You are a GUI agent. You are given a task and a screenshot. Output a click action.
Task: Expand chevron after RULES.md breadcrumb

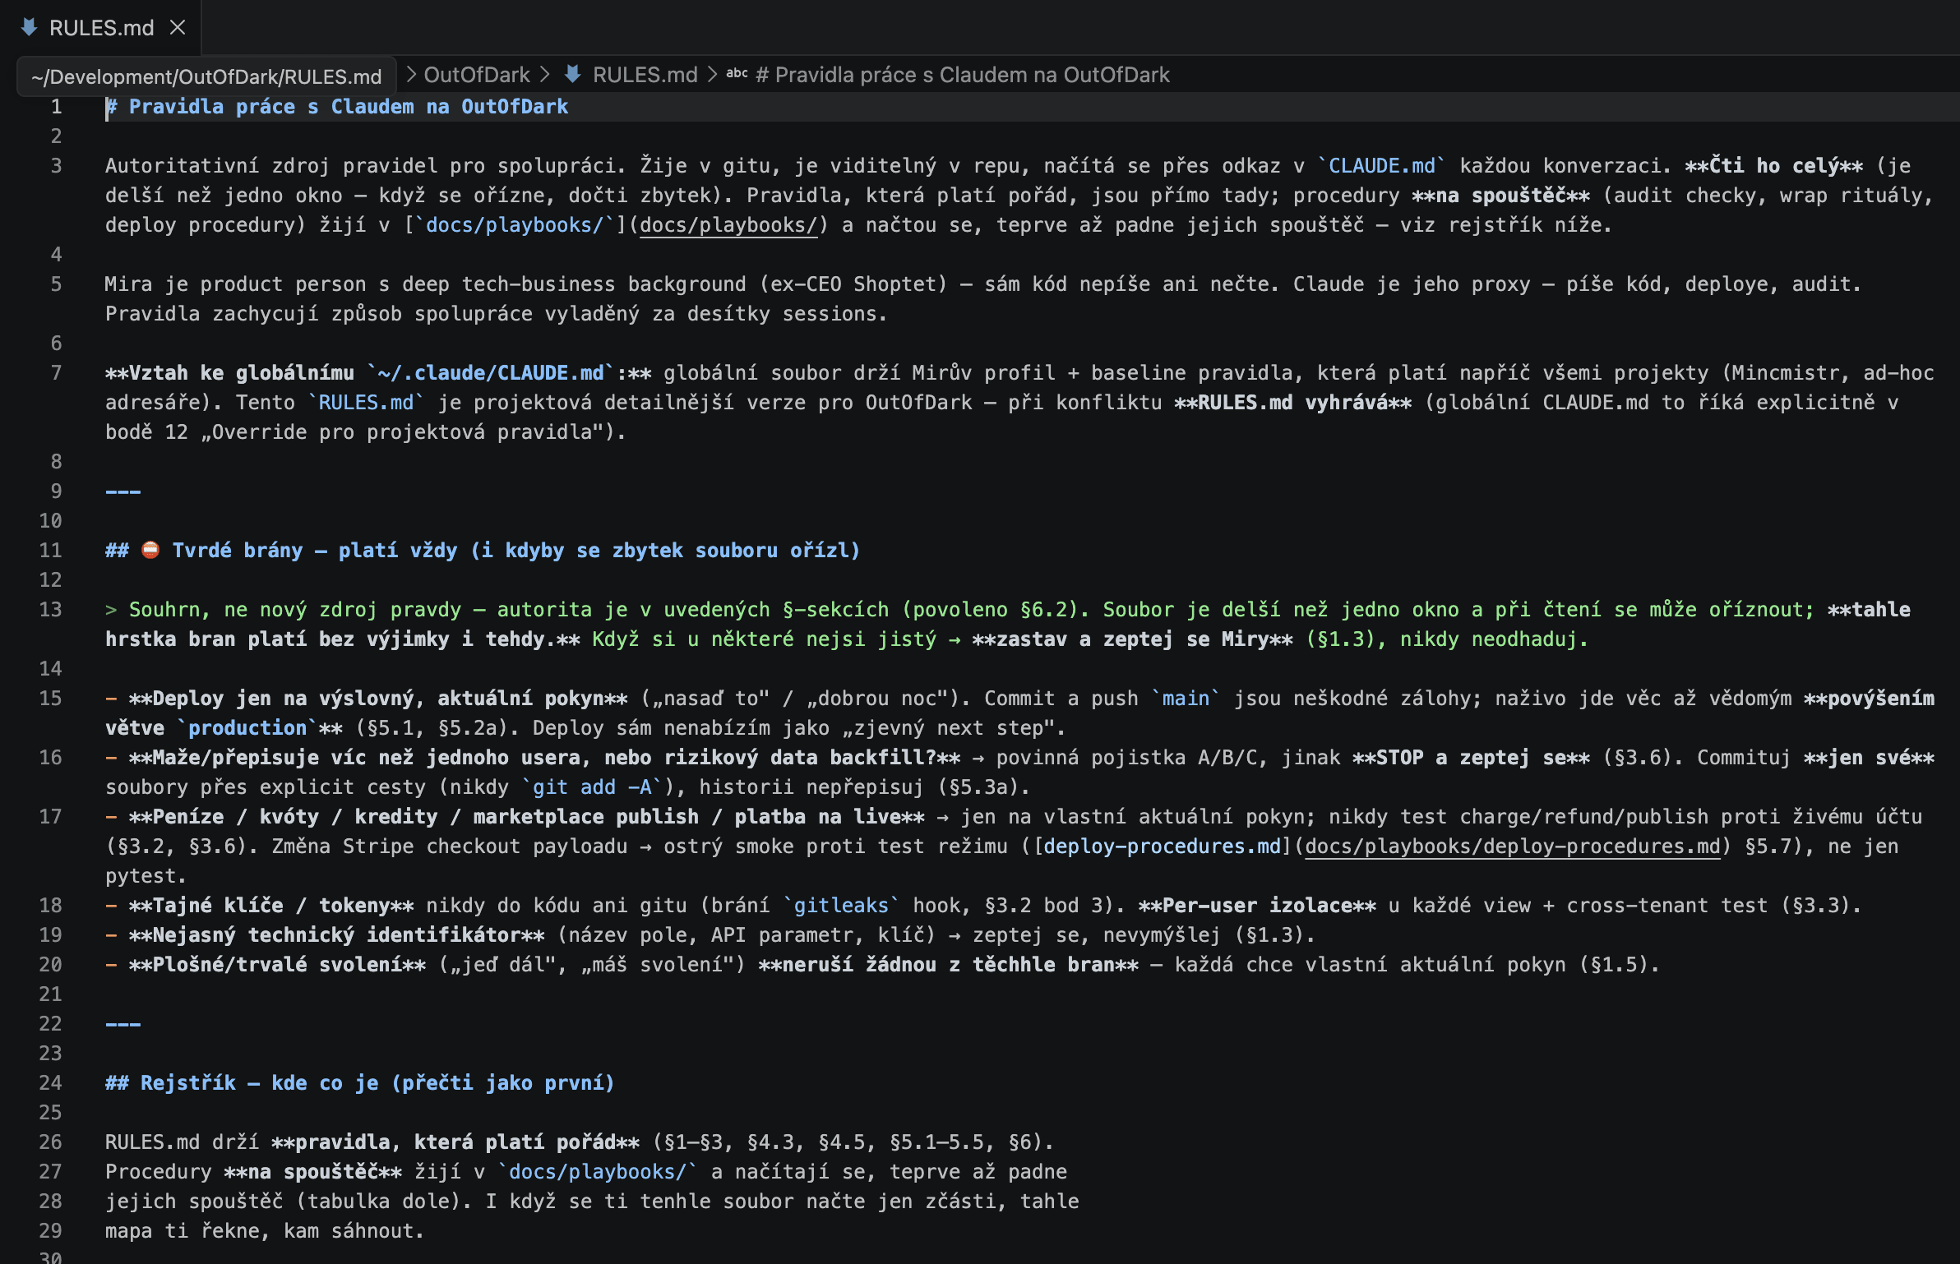click(x=712, y=75)
